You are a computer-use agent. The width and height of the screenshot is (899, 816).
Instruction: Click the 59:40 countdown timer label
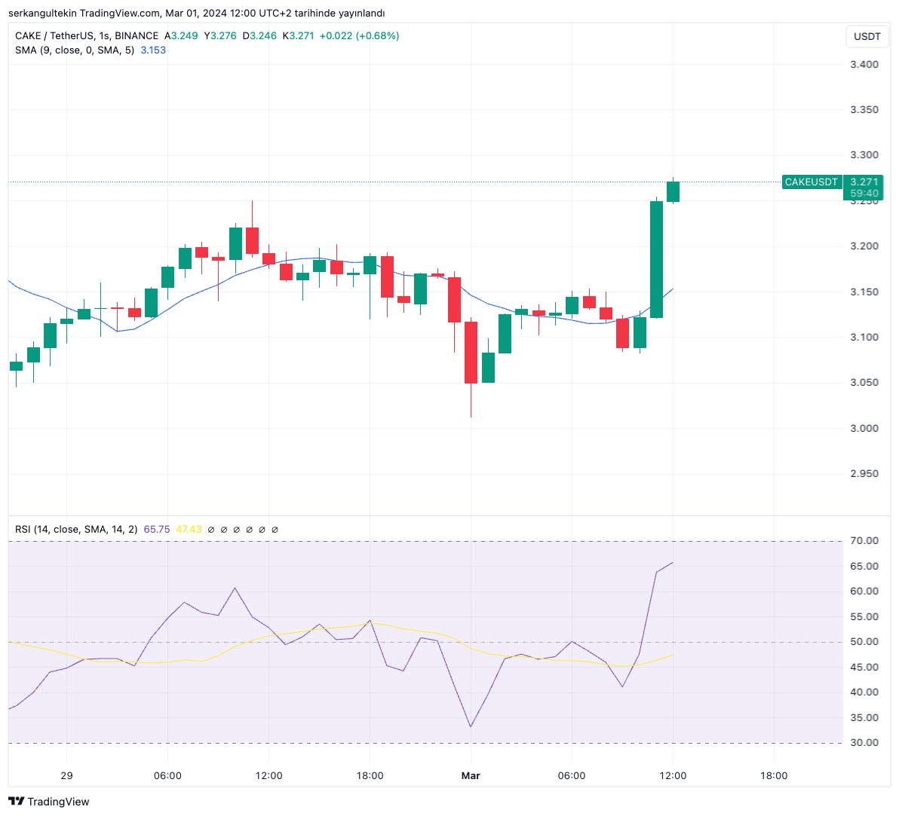pos(864,194)
